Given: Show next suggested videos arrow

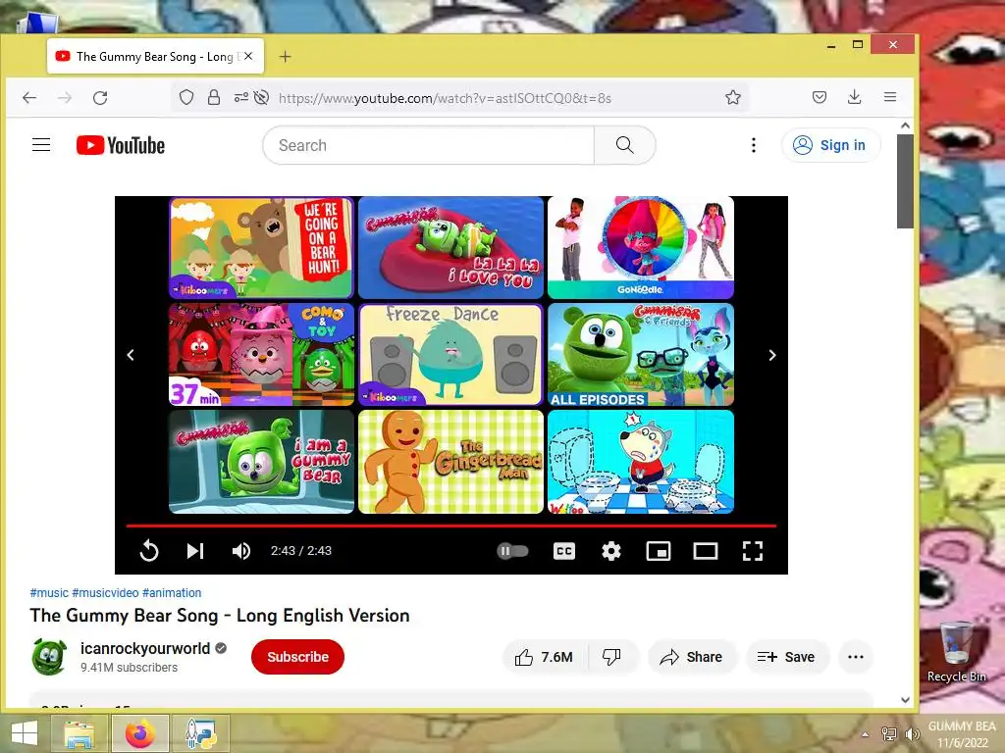Looking at the screenshot, I should pos(772,355).
